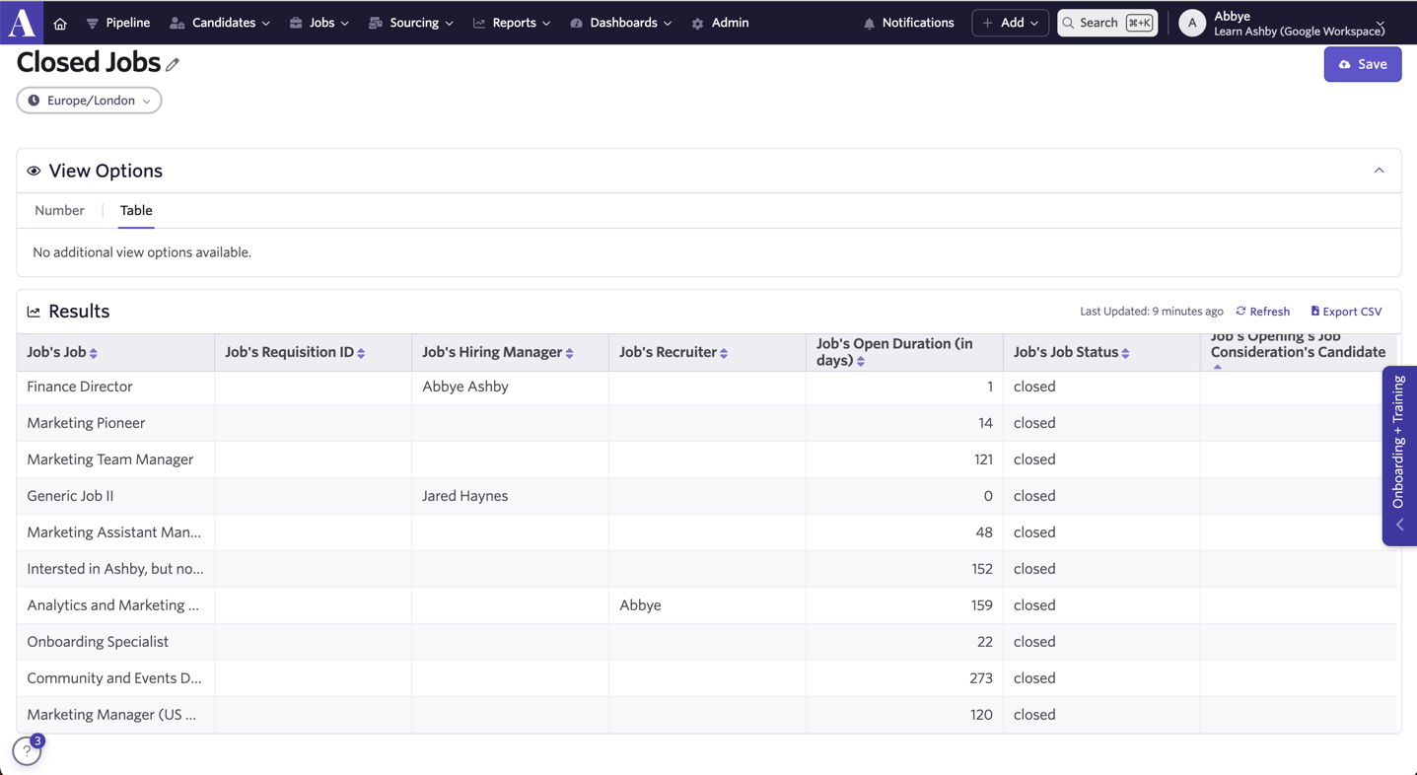Open the Reports menu
This screenshot has height=775, width=1417.
pos(512,23)
